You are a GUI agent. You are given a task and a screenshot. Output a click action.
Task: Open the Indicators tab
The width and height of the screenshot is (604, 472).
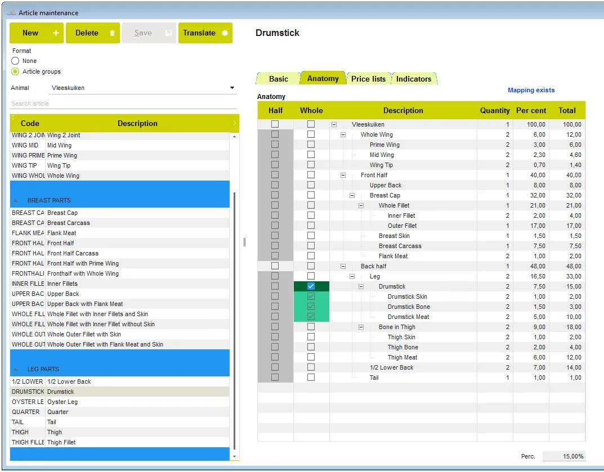click(413, 79)
